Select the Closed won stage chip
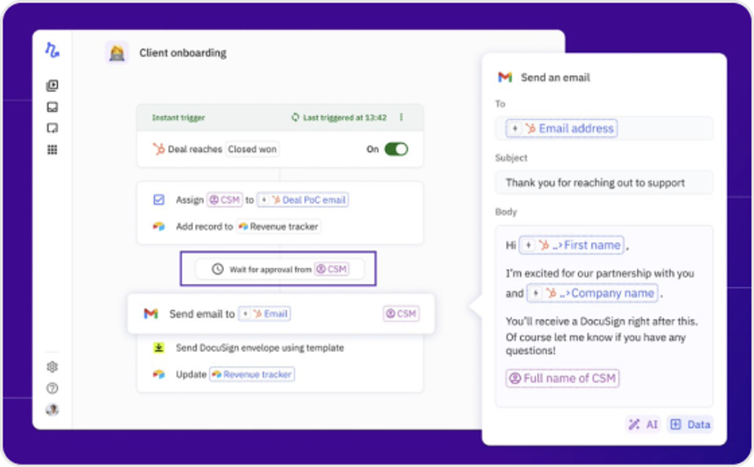The width and height of the screenshot is (754, 467). click(x=252, y=149)
